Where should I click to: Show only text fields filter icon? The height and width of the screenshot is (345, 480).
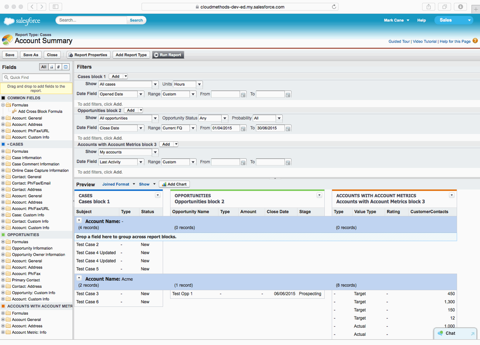pyautogui.click(x=52, y=67)
